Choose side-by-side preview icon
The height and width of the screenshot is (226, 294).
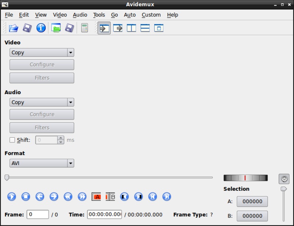pyautogui.click(x=132, y=28)
